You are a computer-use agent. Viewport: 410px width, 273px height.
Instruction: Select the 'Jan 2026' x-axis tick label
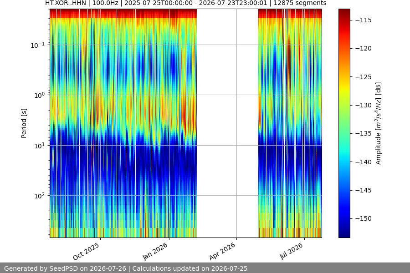(155, 251)
